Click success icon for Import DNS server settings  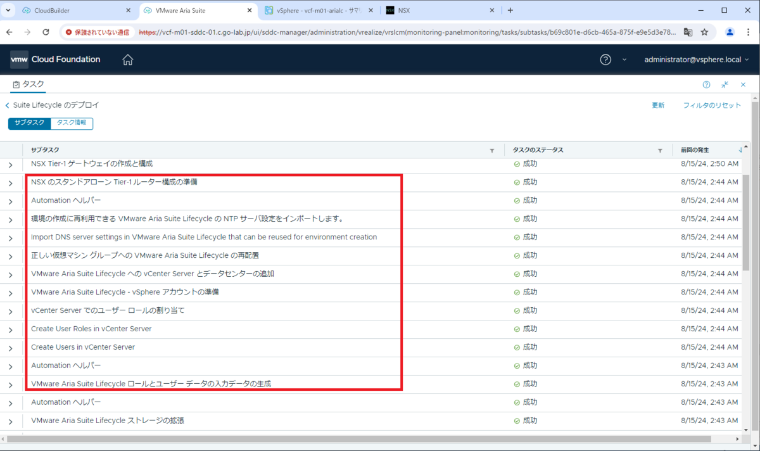[x=517, y=238]
